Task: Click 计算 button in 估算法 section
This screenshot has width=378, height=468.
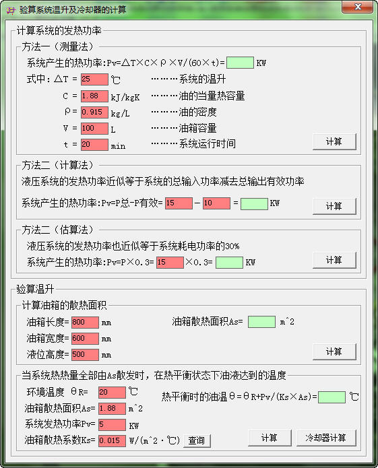Action: (x=334, y=260)
